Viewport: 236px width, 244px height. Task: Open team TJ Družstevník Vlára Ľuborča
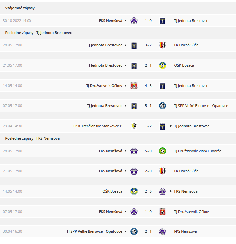coord(198,151)
